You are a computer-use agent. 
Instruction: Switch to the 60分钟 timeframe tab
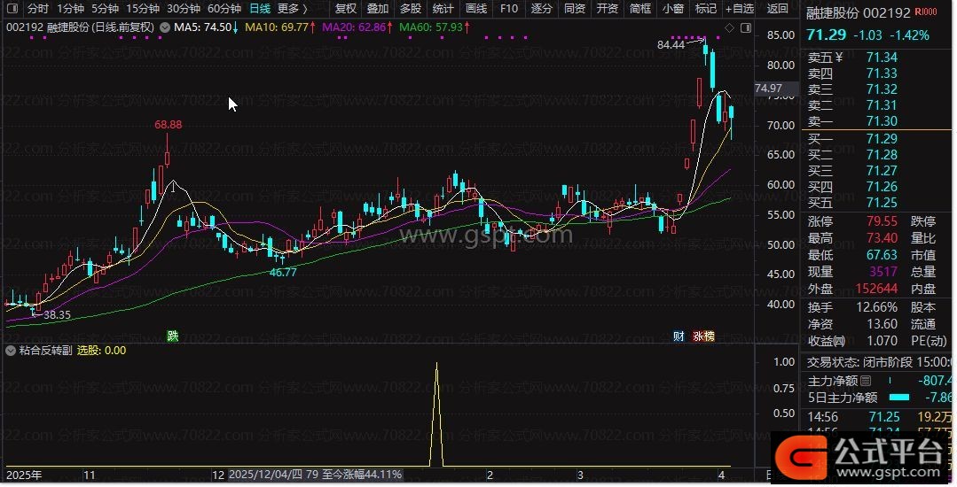224,9
